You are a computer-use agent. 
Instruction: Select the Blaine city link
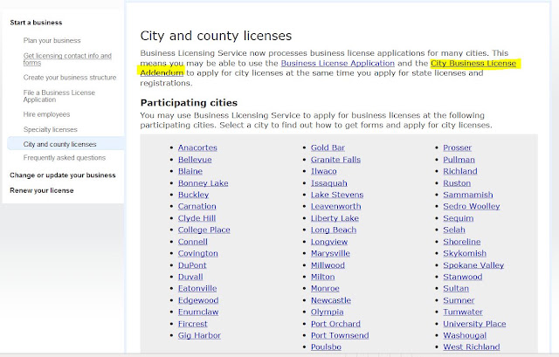[x=190, y=171]
